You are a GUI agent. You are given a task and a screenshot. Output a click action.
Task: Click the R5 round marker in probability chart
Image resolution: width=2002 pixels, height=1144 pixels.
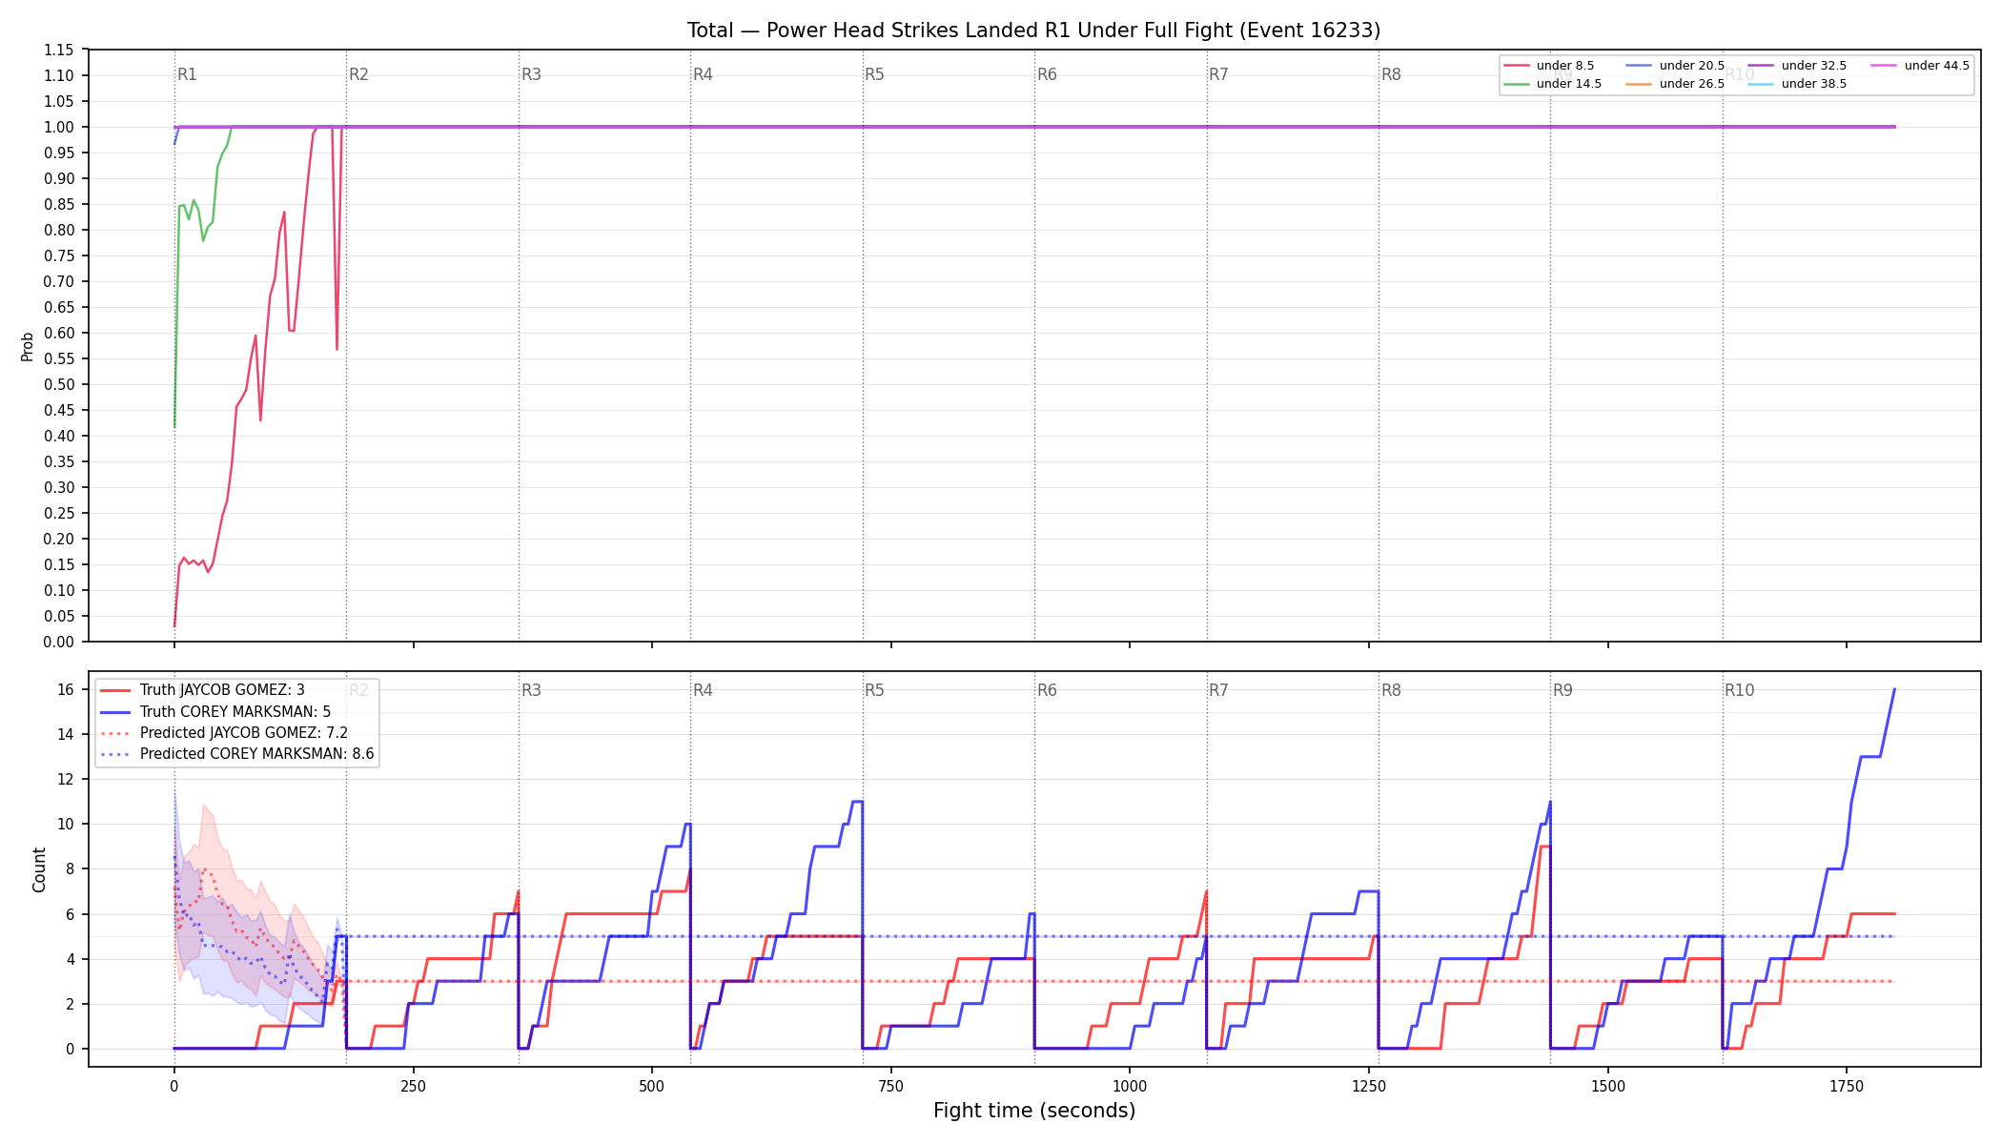point(874,74)
